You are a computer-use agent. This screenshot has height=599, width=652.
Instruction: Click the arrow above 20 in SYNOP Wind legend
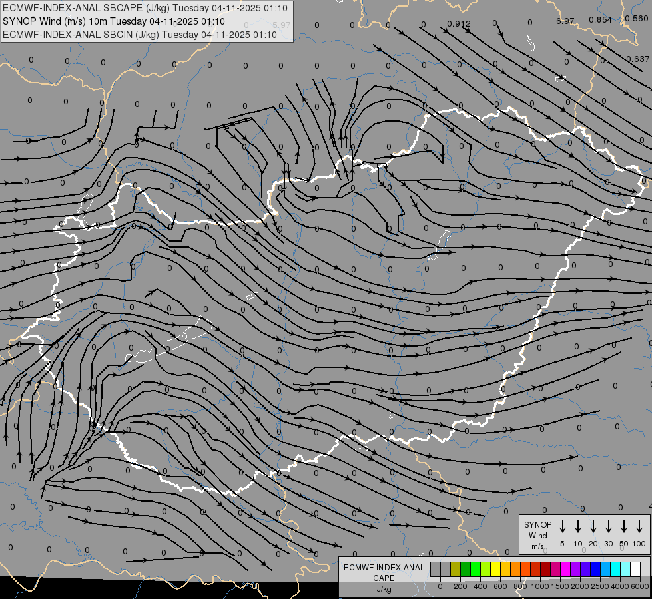593,526
